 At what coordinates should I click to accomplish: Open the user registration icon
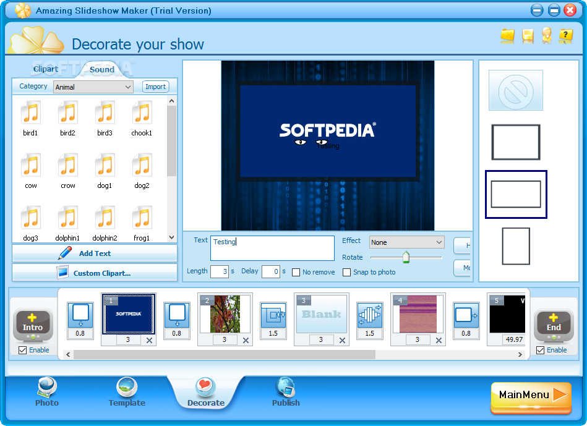(x=547, y=36)
